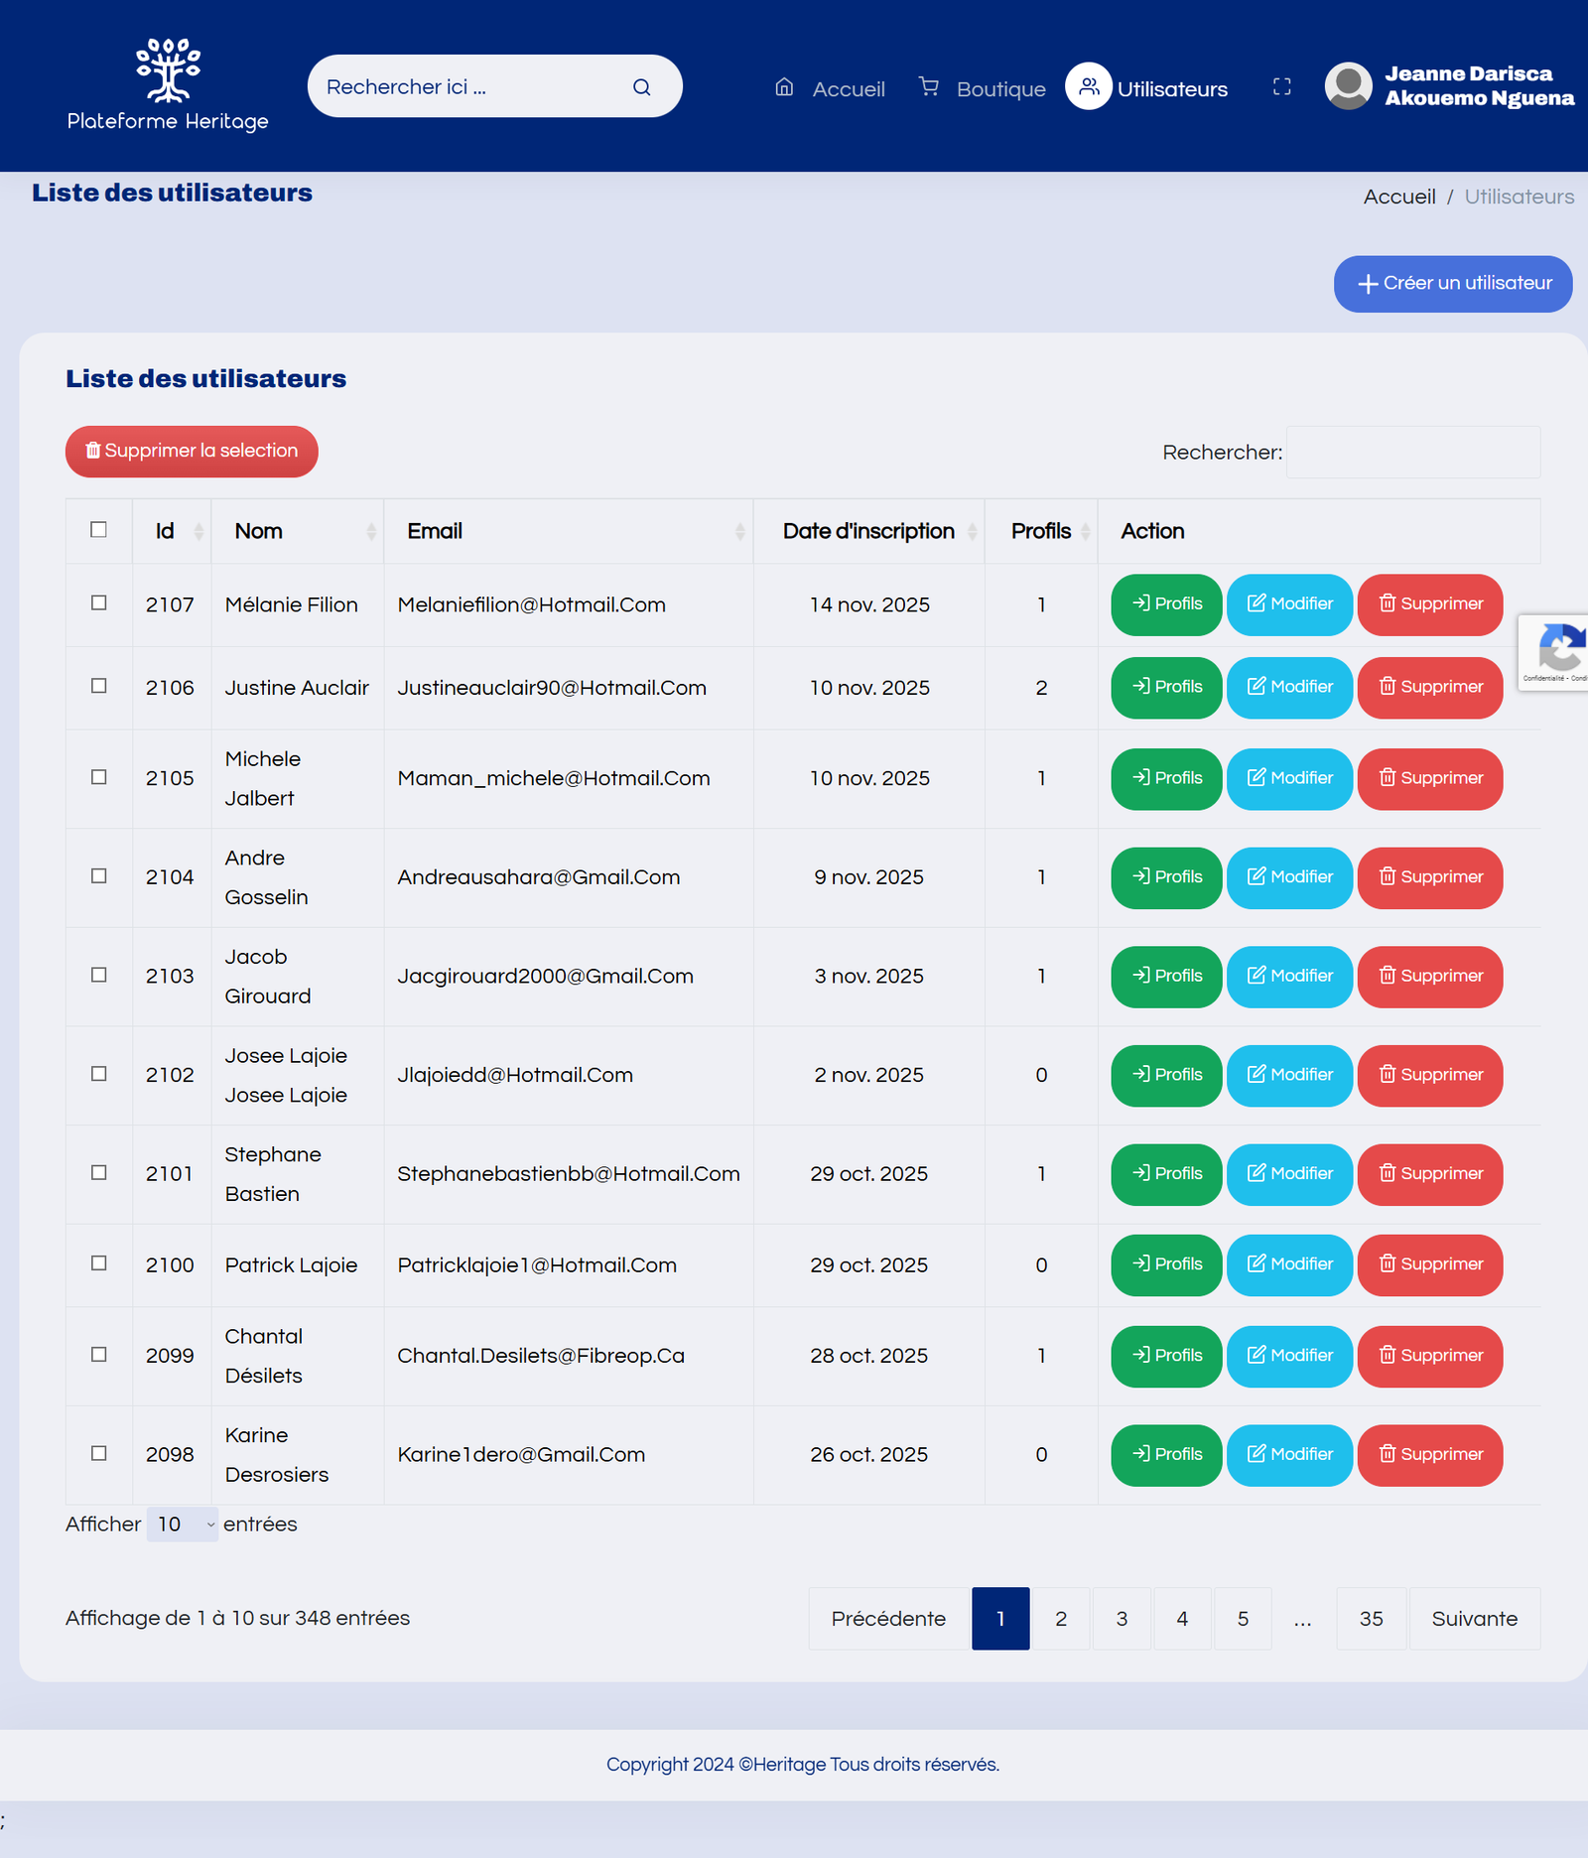Tick the checkbox for Patrick Lajoie row
The width and height of the screenshot is (1588, 1858).
[x=98, y=1263]
